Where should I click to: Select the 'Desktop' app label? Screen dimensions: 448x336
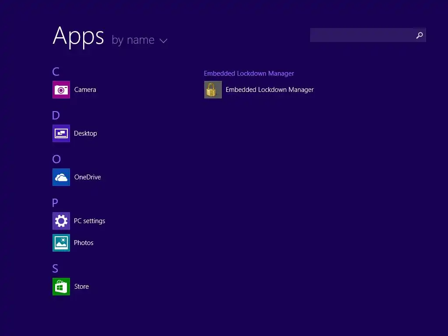click(x=85, y=133)
